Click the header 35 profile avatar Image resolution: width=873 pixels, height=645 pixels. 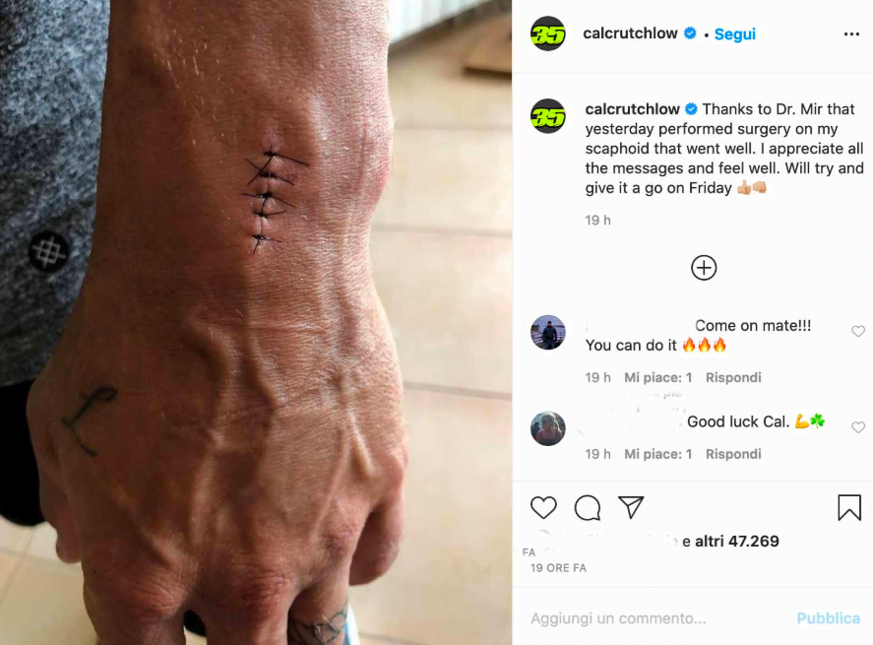pos(548,34)
